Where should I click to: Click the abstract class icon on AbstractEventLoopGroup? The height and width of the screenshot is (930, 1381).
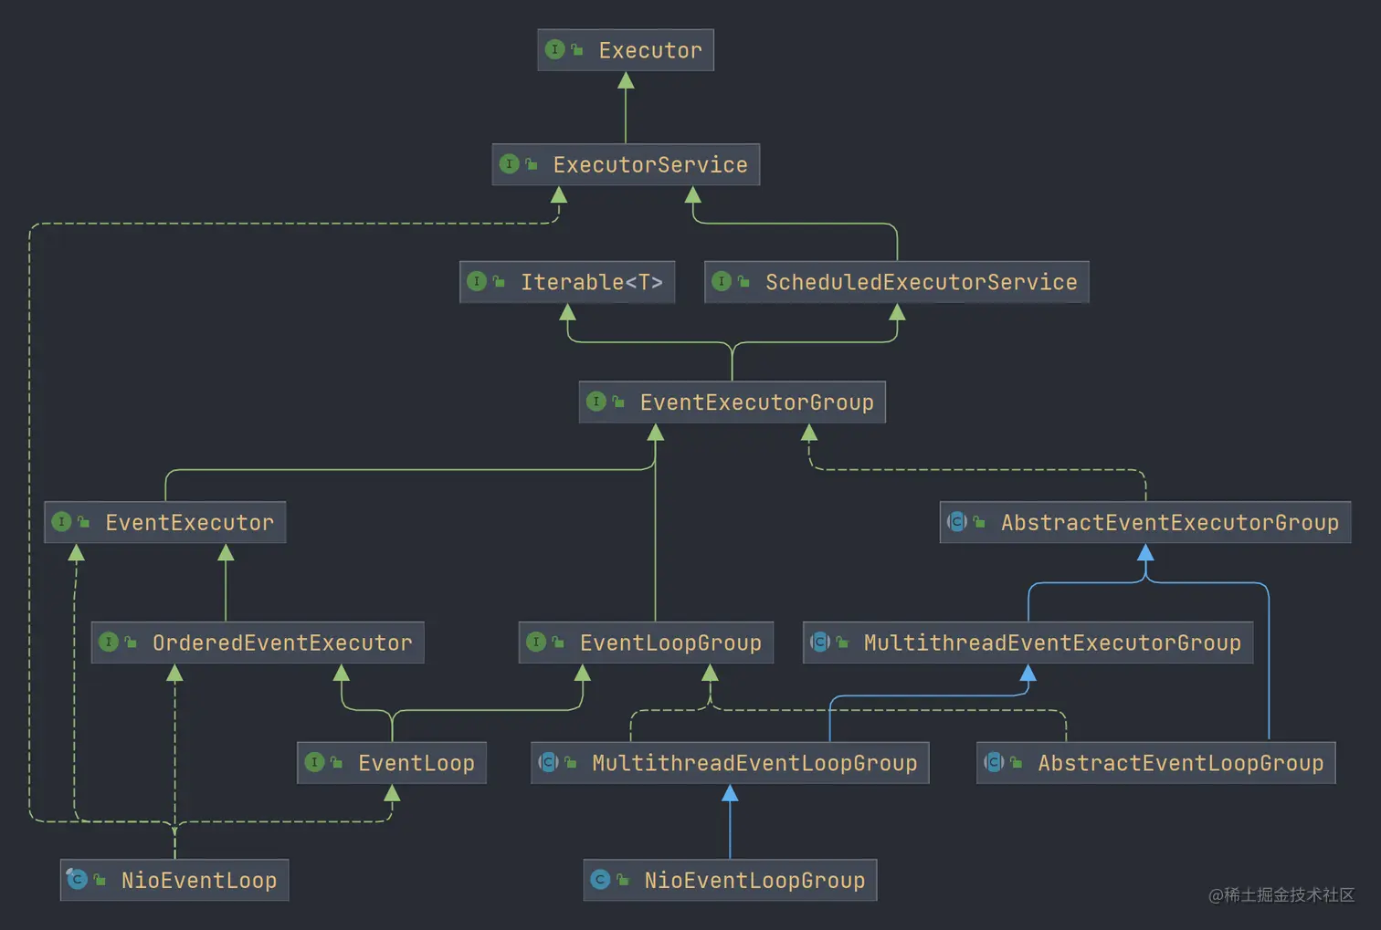click(994, 762)
